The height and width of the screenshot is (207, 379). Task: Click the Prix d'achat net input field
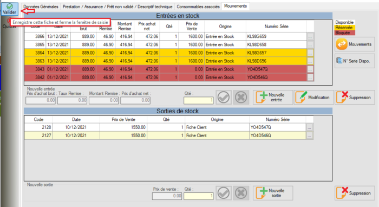coord(135,100)
